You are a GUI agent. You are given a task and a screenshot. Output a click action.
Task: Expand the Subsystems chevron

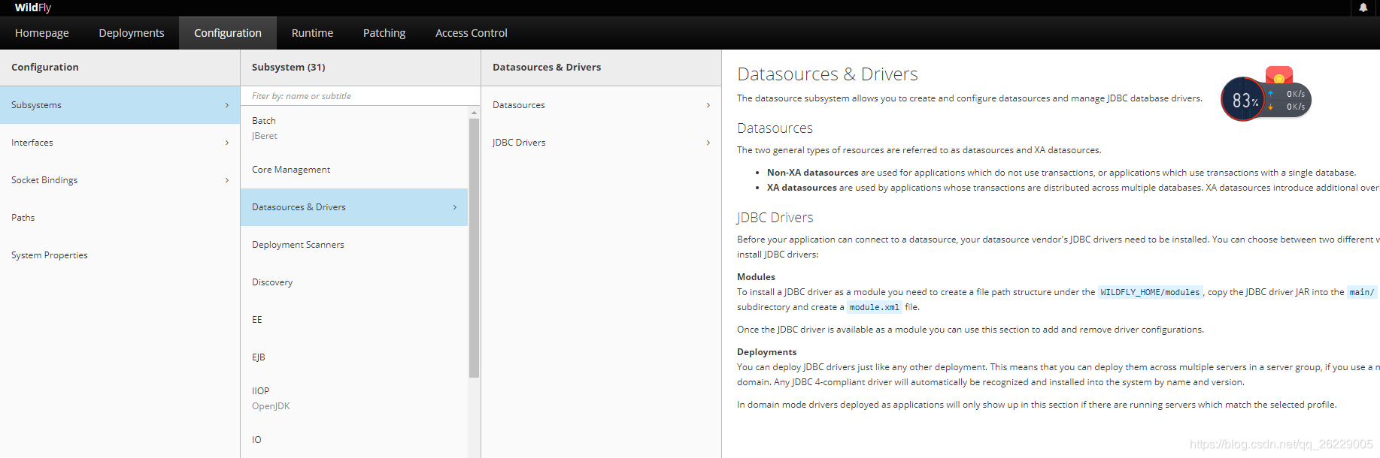point(227,105)
